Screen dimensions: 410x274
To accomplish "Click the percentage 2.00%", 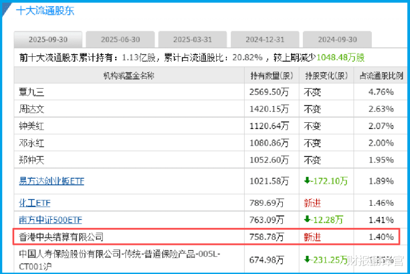I will click(381, 143).
